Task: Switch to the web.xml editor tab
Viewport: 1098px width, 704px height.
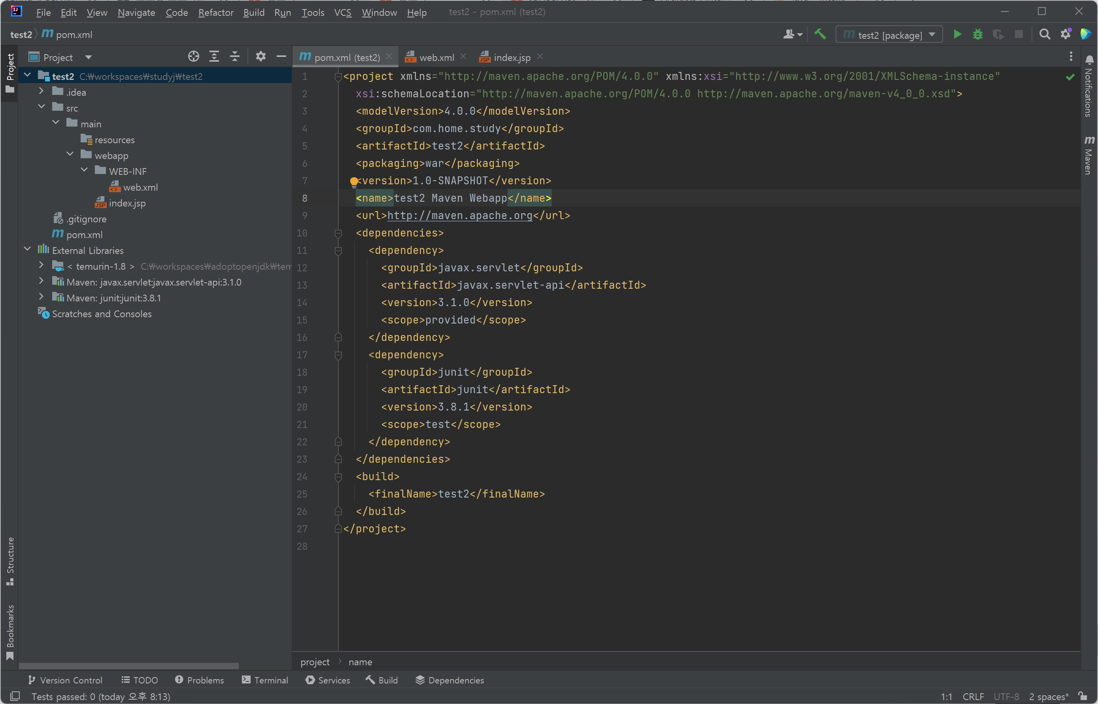Action: (436, 58)
